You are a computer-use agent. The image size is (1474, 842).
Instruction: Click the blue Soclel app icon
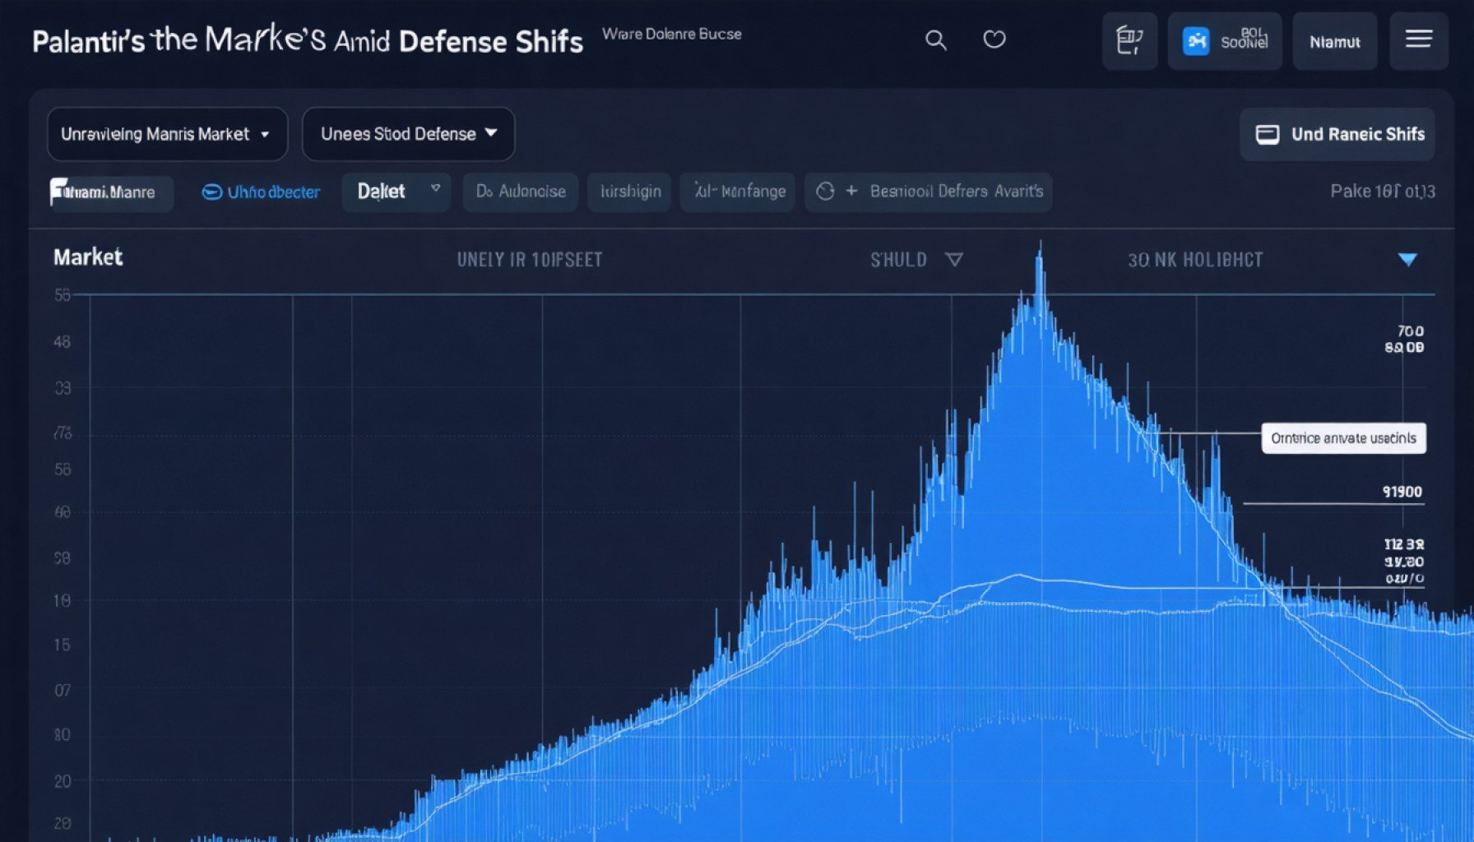pyautogui.click(x=1195, y=41)
